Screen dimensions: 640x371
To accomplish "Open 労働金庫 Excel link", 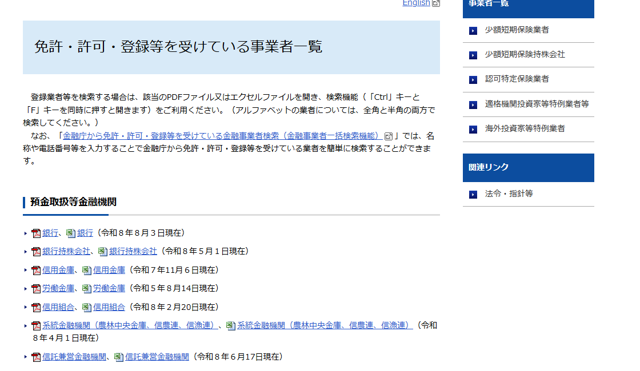I will (109, 288).
